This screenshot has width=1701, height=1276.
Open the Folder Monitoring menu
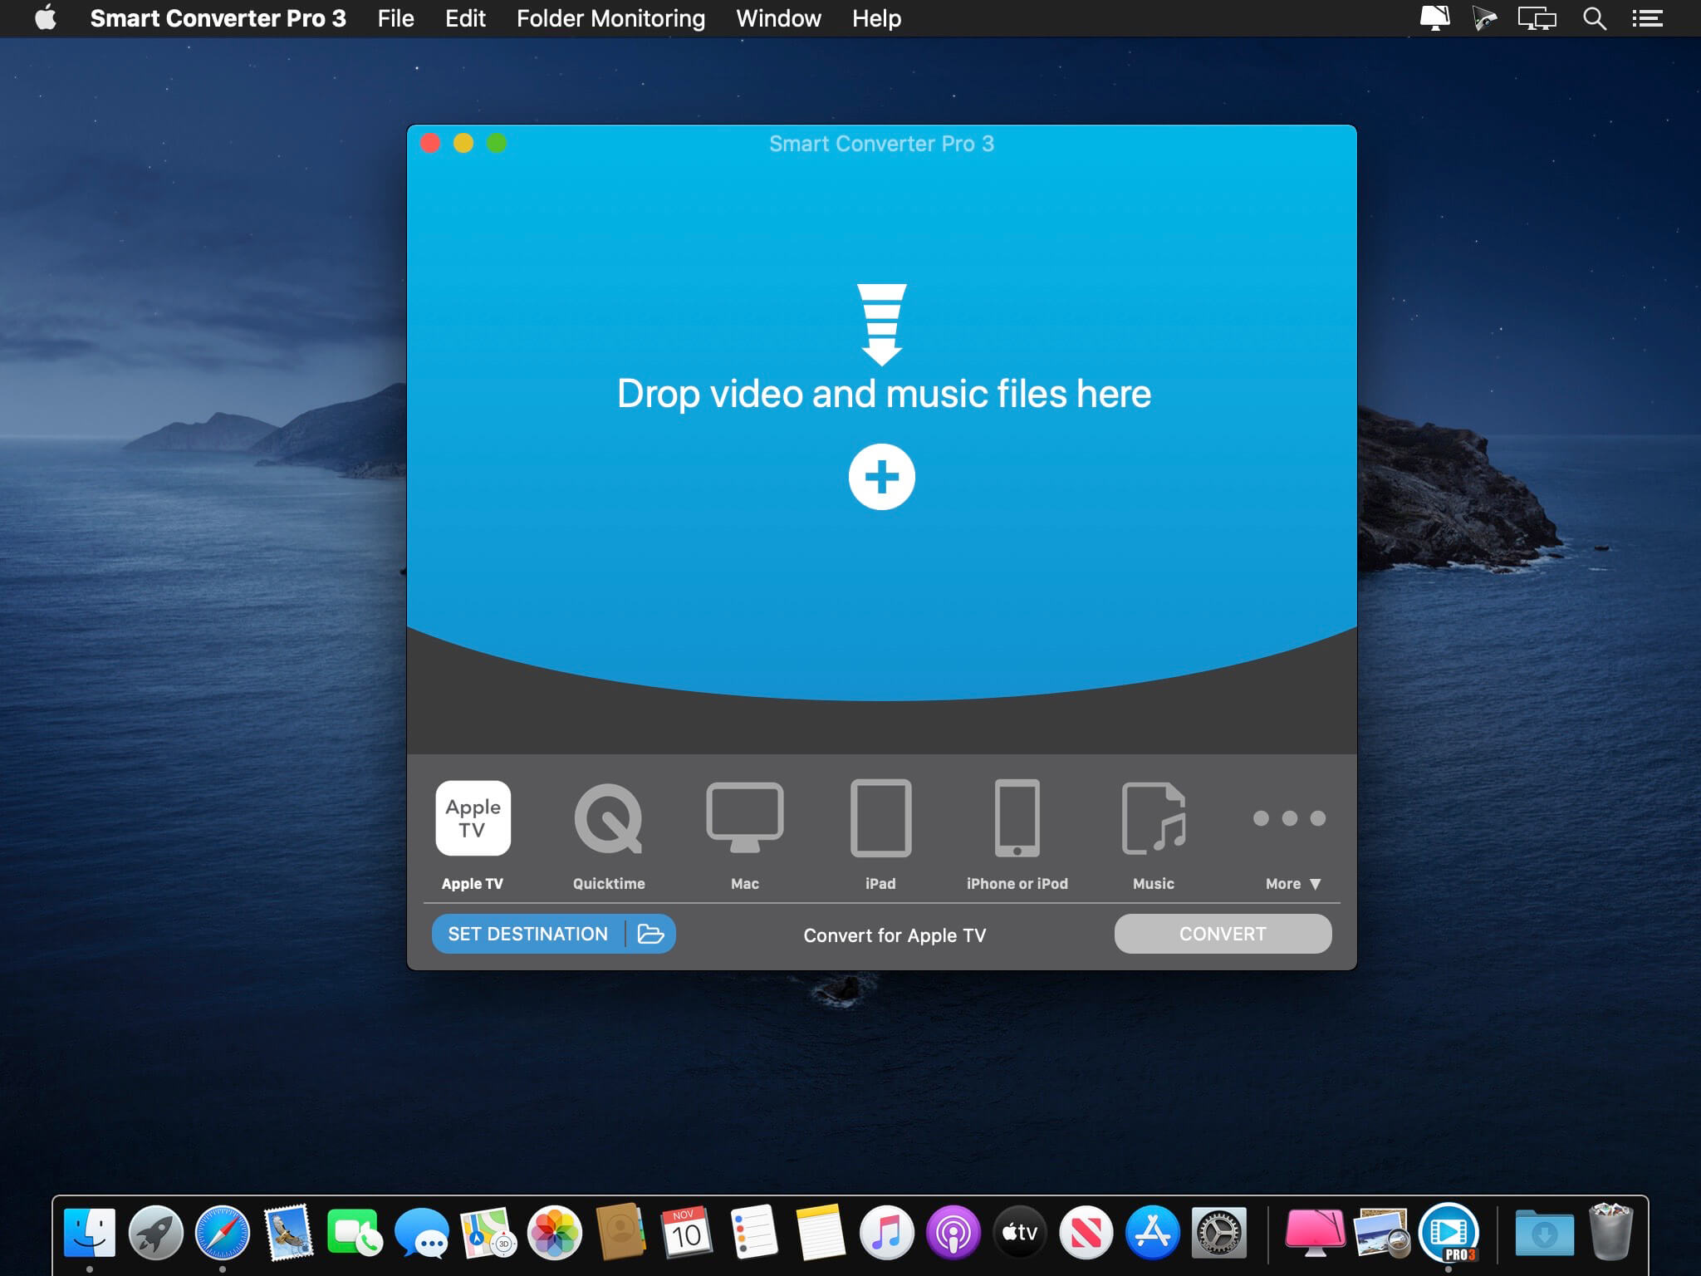click(610, 18)
